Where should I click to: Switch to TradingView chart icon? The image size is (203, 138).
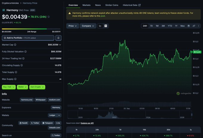[x=106, y=26]
